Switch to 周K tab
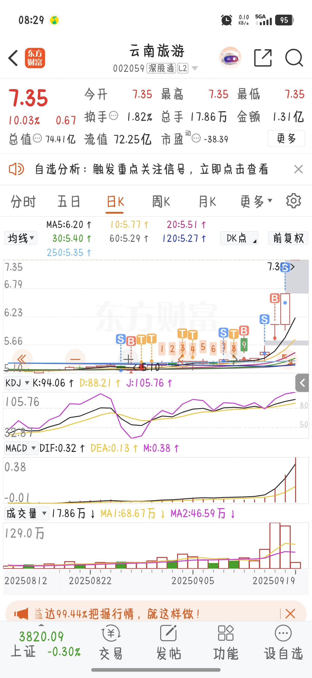Viewport: 312px width, 678px height. (x=161, y=202)
